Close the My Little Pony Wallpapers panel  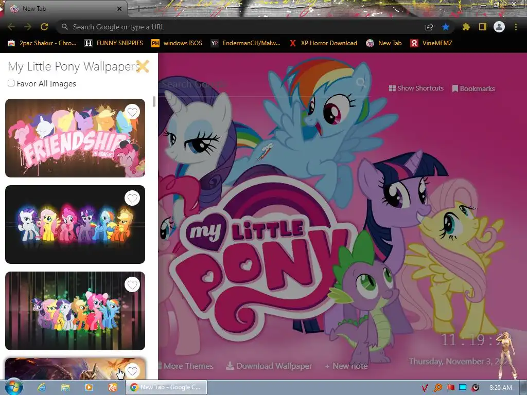pyautogui.click(x=143, y=66)
